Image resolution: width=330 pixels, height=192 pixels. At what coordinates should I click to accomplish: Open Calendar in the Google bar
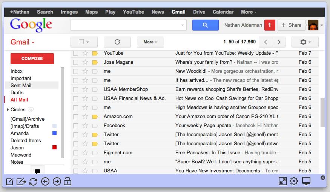pos(223,12)
